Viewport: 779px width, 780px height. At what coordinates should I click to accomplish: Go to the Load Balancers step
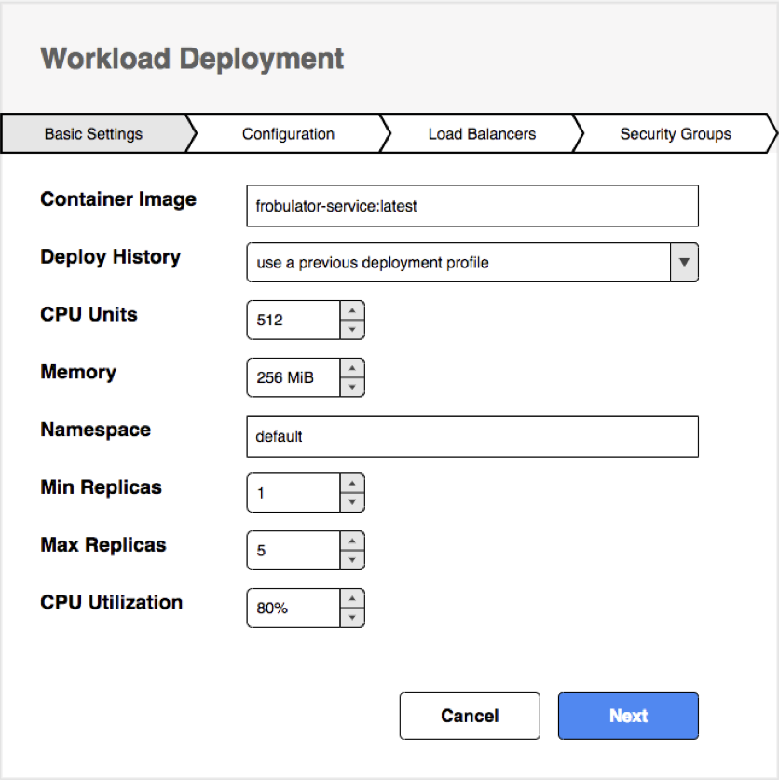[482, 134]
